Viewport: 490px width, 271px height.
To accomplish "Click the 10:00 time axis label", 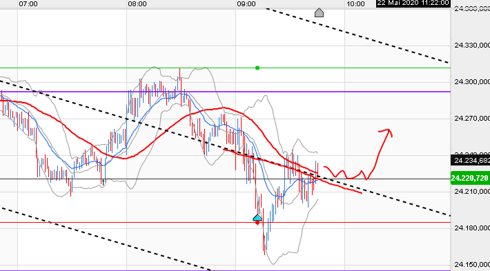I will pos(355,3).
